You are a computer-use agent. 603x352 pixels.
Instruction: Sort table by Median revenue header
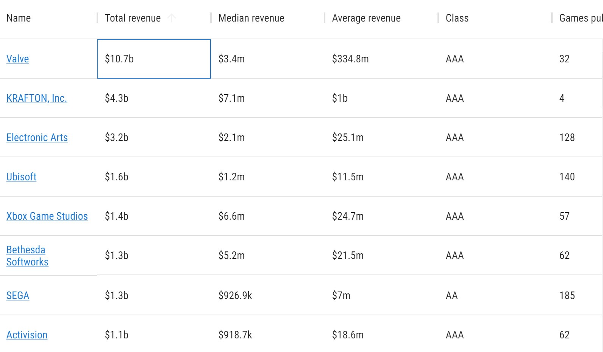pos(251,18)
